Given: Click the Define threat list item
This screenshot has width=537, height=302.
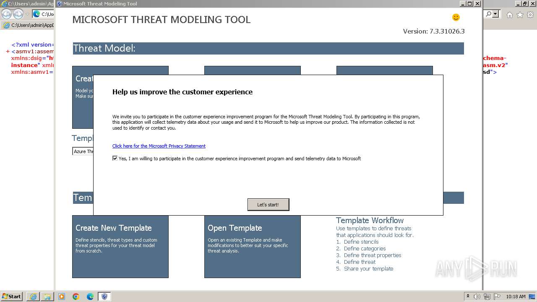Looking at the screenshot, I should click(x=360, y=262).
